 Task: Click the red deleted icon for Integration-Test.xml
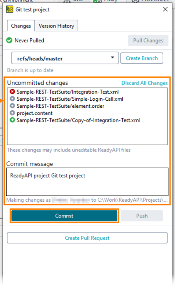tap(12, 92)
